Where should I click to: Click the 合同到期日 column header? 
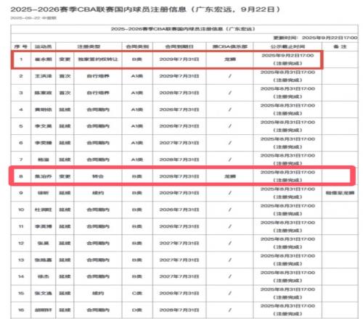[x=179, y=46]
